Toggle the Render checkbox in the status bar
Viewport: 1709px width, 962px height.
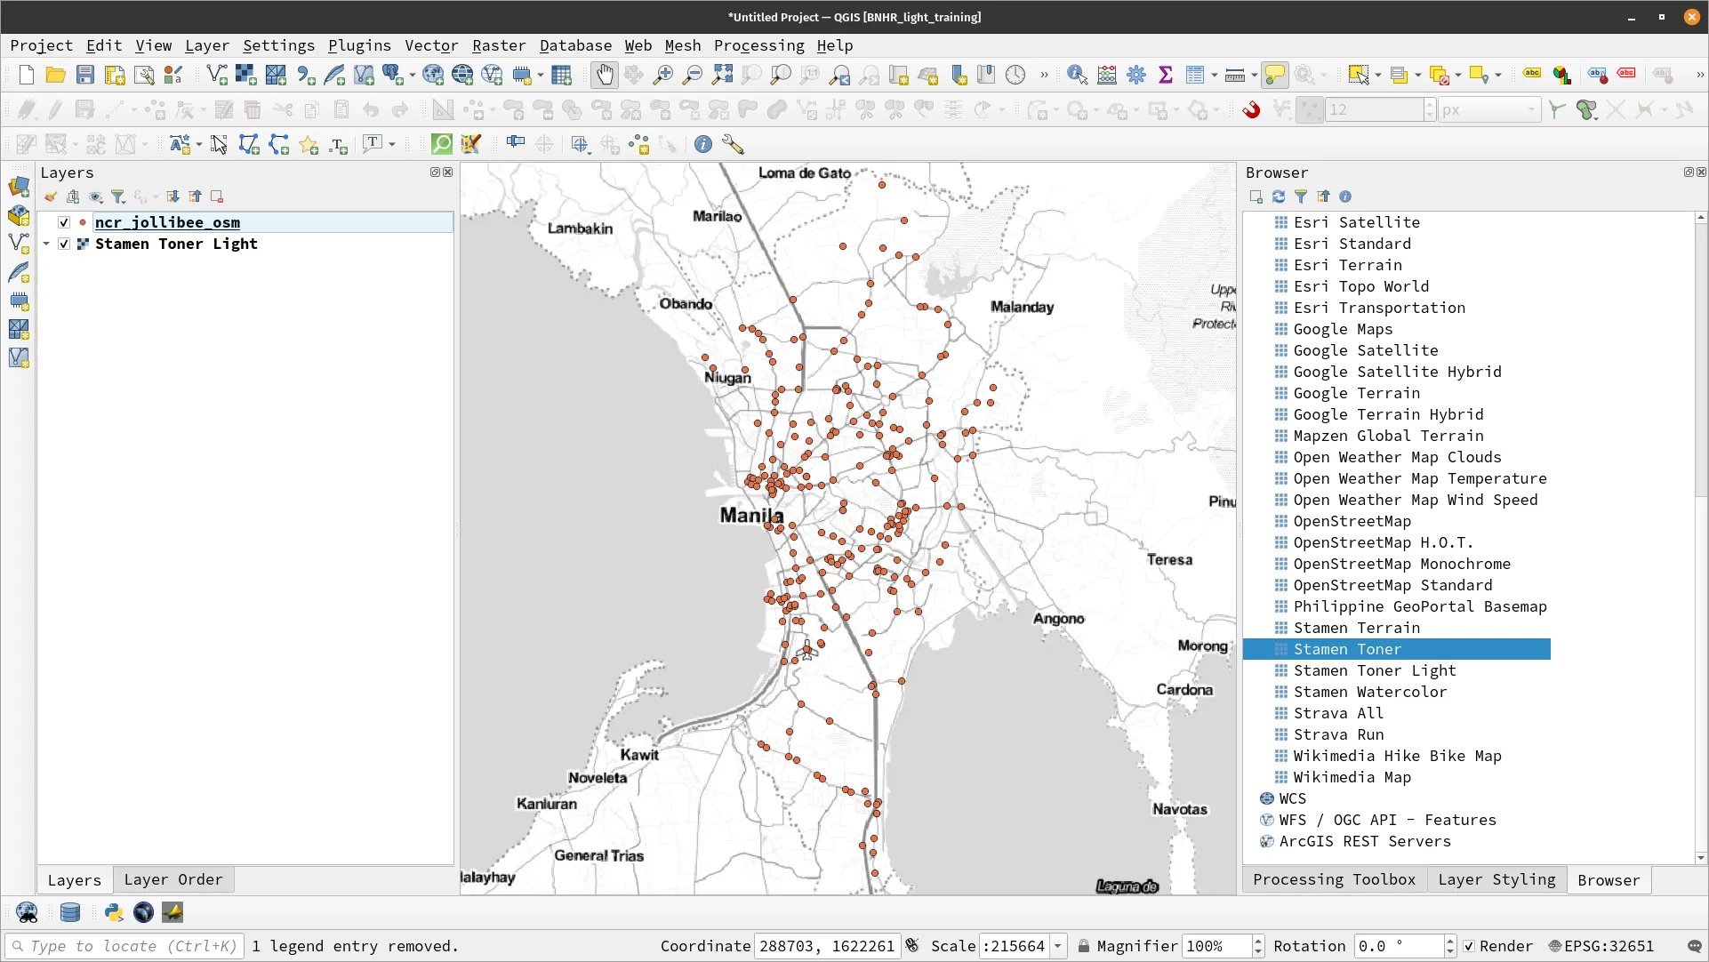point(1469,946)
